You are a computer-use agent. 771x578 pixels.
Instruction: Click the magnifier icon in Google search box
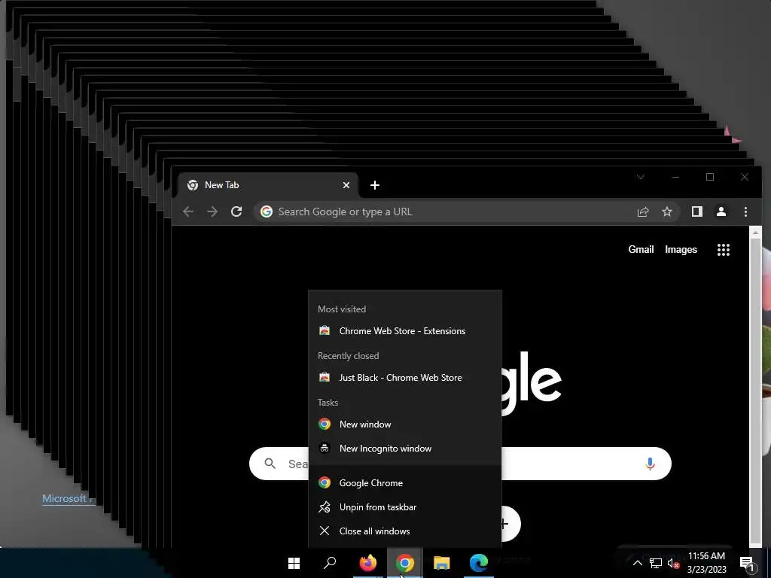(x=270, y=464)
